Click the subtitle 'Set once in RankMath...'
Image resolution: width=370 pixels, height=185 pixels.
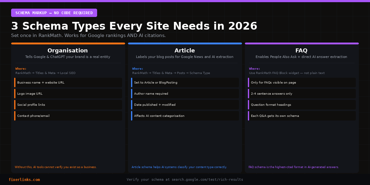point(88,35)
